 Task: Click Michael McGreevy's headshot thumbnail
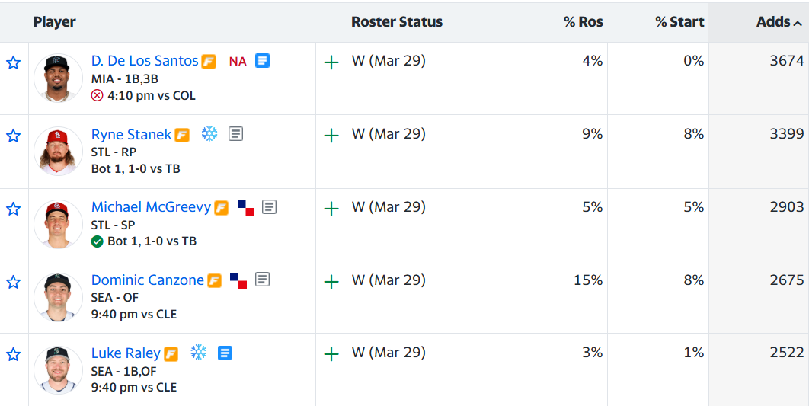pos(58,224)
